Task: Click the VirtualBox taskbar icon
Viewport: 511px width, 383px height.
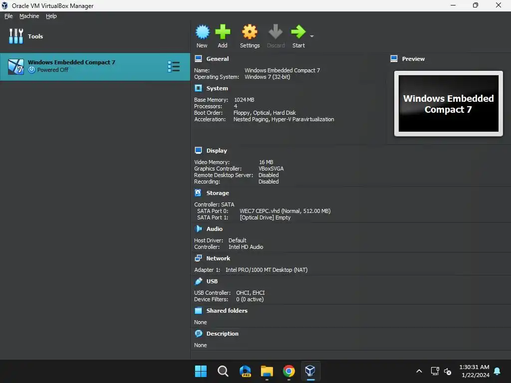Action: pyautogui.click(x=310, y=371)
